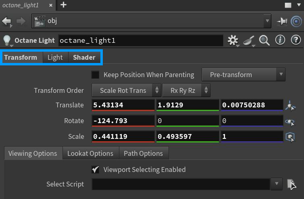304x199 pixels.
Task: Expand the obj path dropdown
Action: [x=267, y=21]
